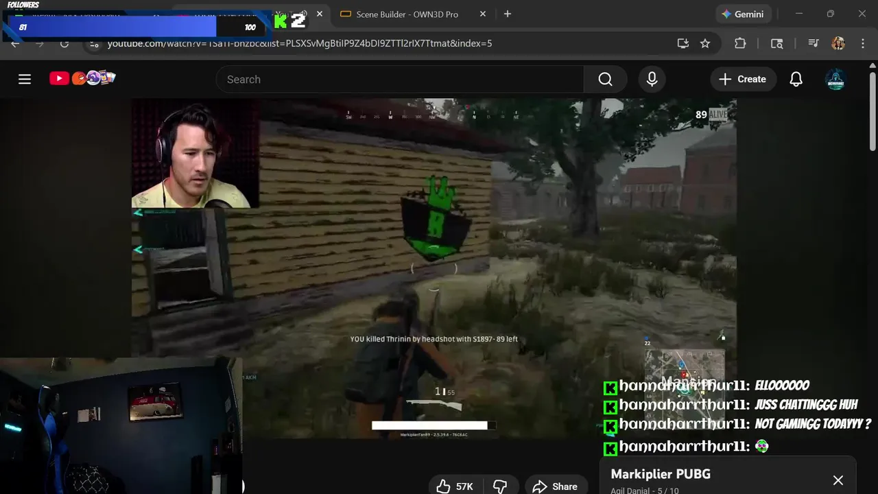Open the media controls toolbar icon
878x494 pixels.
click(814, 43)
